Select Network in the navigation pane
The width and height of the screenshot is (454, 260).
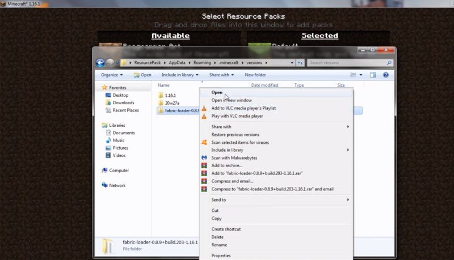coord(113,185)
